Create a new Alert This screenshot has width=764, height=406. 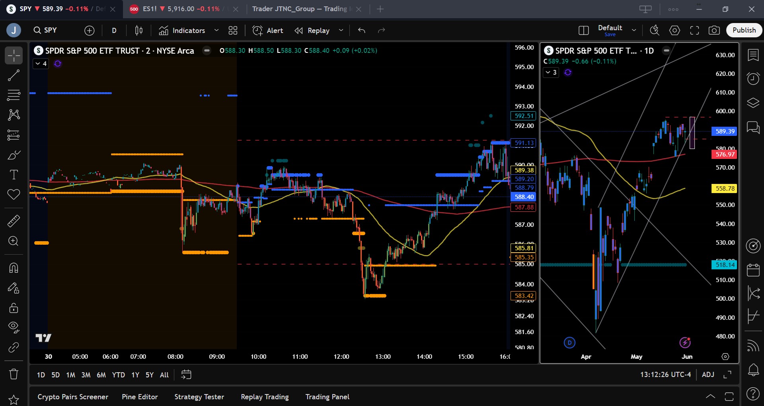click(x=268, y=30)
